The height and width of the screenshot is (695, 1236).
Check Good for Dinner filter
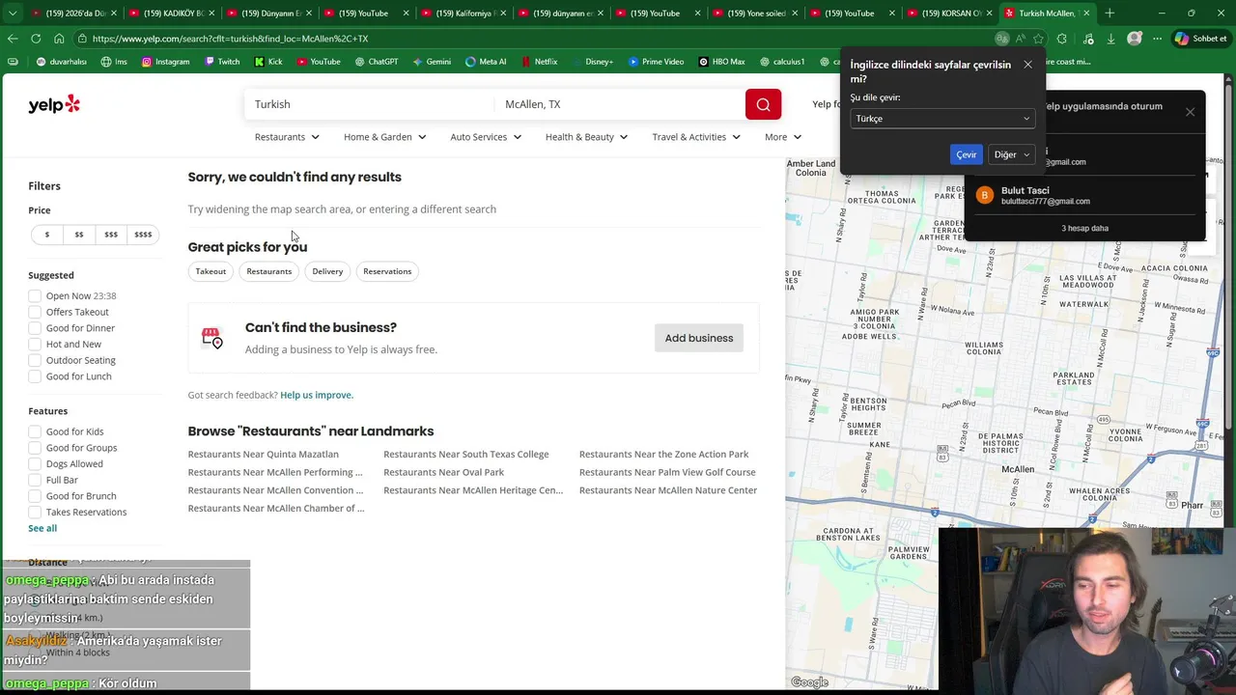pos(35,328)
